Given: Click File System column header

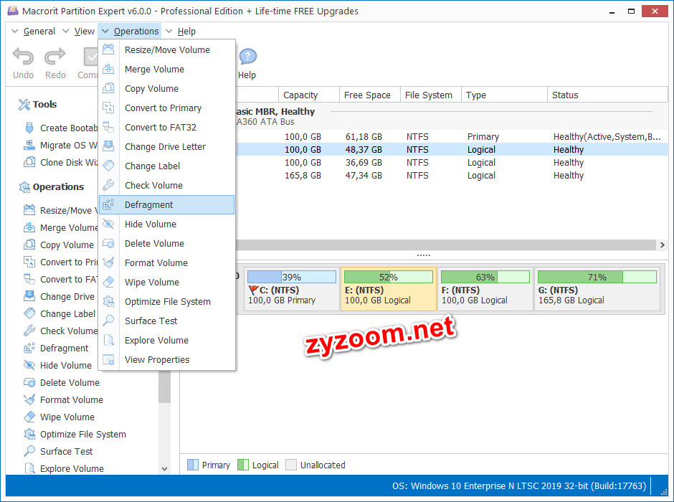Looking at the screenshot, I should (431, 95).
